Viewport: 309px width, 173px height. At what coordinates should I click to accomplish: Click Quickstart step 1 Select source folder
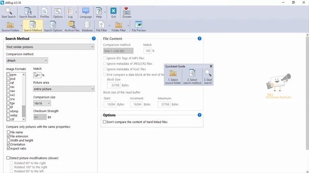[x=173, y=77]
